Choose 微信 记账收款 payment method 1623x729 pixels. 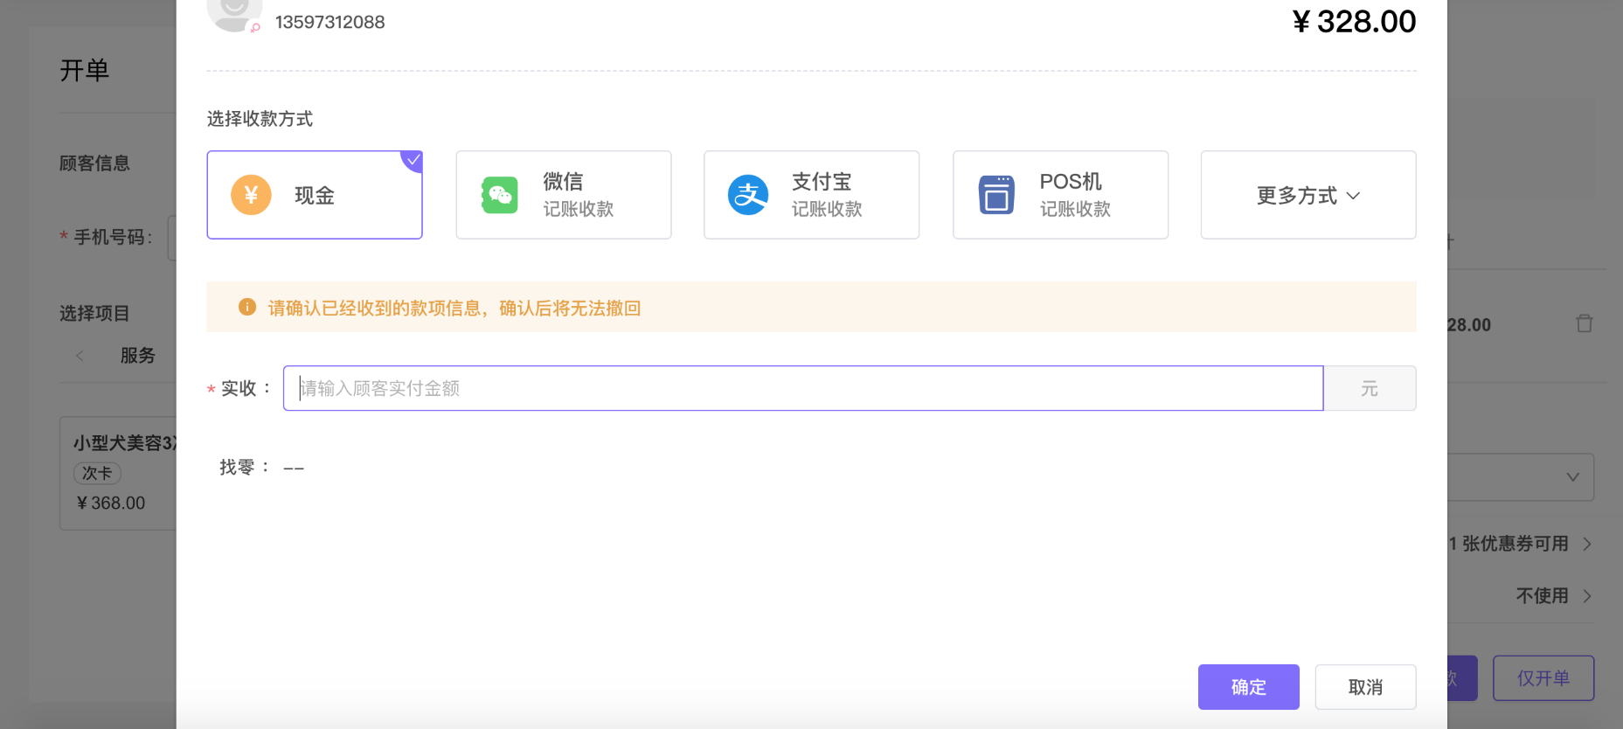tap(564, 195)
